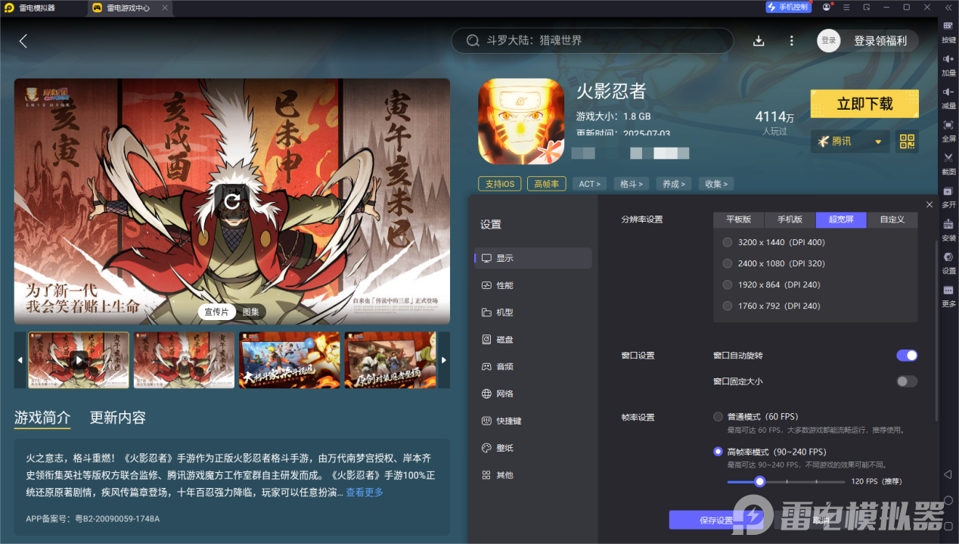959x544 pixels.
Task: Click the search field 斗罗大陆：猎魂世界
Action: click(592, 41)
